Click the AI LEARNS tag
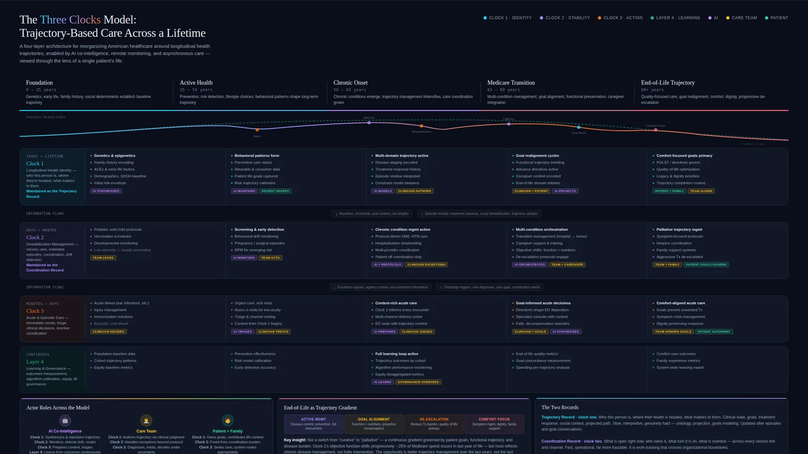The image size is (808, 454). [383, 382]
